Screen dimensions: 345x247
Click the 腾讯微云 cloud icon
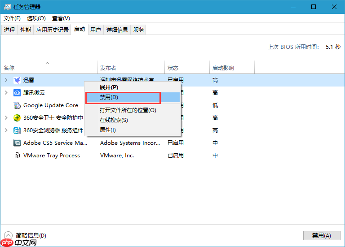coord(17,93)
